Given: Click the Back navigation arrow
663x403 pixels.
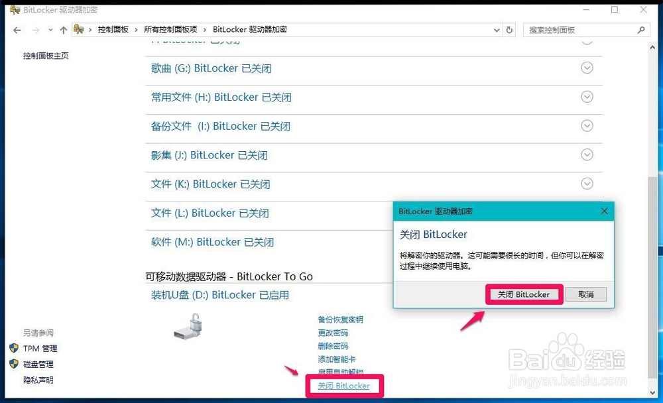Looking at the screenshot, I should (17, 30).
